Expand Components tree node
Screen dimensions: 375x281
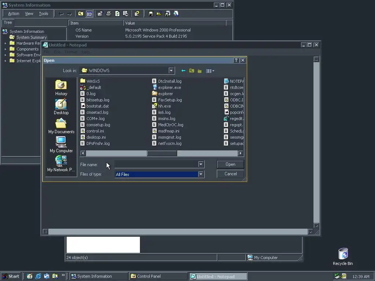[5, 49]
